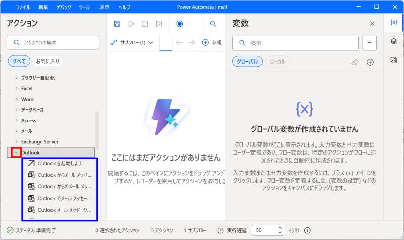Add a variable with the plus icon
This screenshot has width=404, height=240.
tap(370, 62)
